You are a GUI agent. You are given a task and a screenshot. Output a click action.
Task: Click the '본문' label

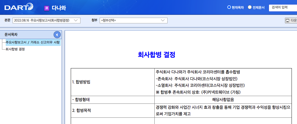(7, 20)
